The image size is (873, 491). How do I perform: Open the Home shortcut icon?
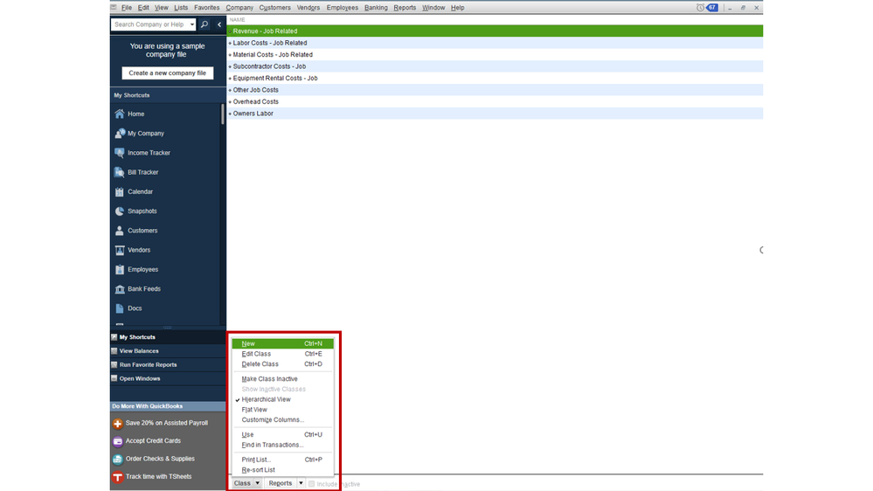120,114
